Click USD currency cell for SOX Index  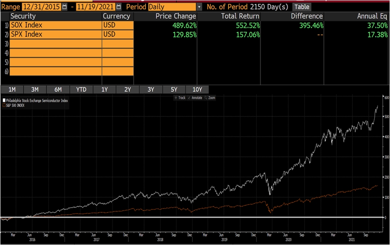point(118,25)
